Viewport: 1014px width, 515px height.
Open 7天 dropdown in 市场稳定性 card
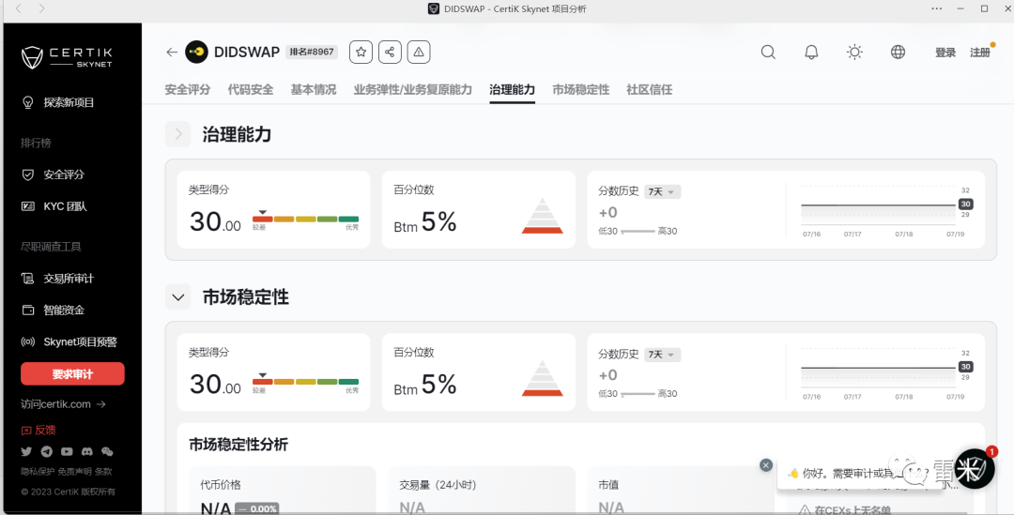tap(662, 355)
